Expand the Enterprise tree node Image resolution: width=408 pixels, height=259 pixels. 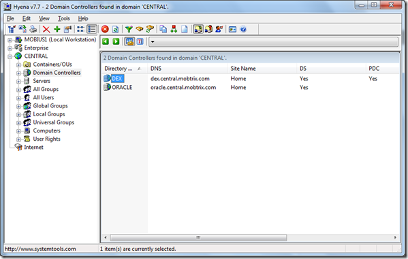[x=10, y=48]
